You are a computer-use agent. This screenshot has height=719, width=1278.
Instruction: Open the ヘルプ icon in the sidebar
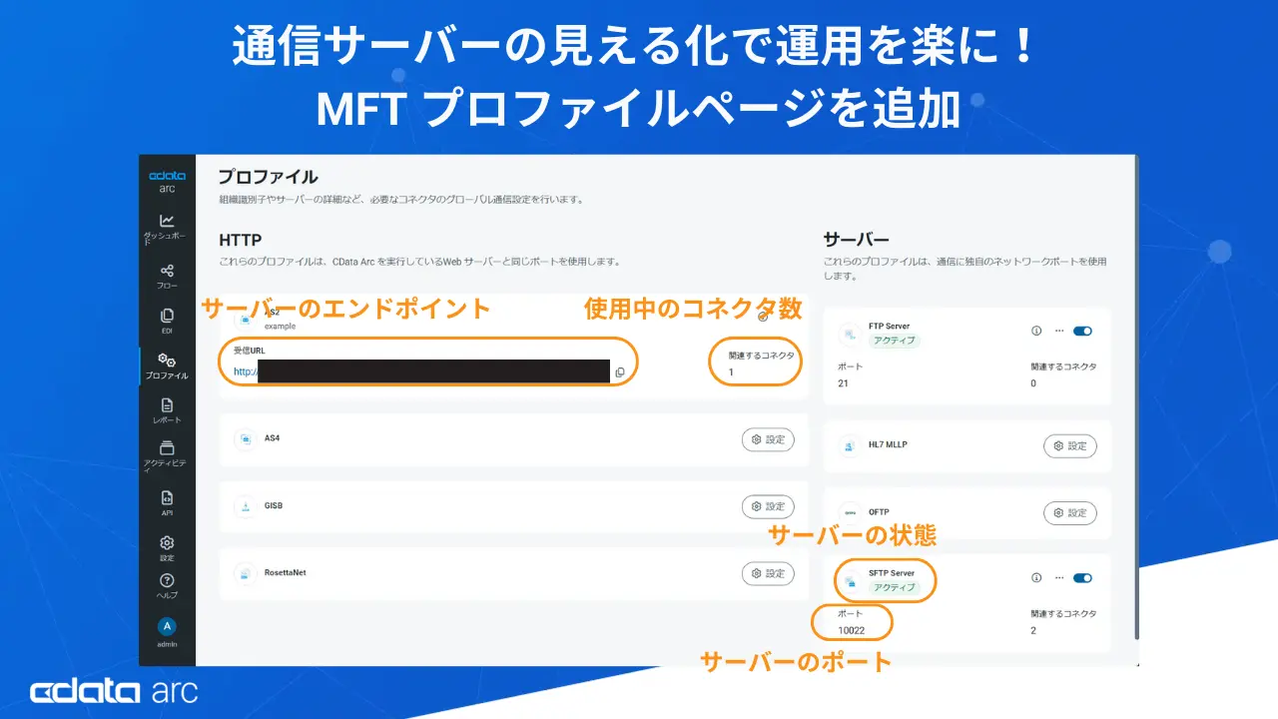pyautogui.click(x=168, y=580)
